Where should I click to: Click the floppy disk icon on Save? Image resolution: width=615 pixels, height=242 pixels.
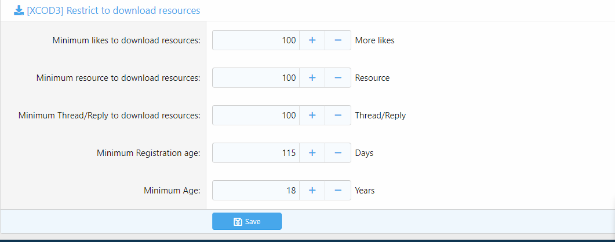click(237, 222)
